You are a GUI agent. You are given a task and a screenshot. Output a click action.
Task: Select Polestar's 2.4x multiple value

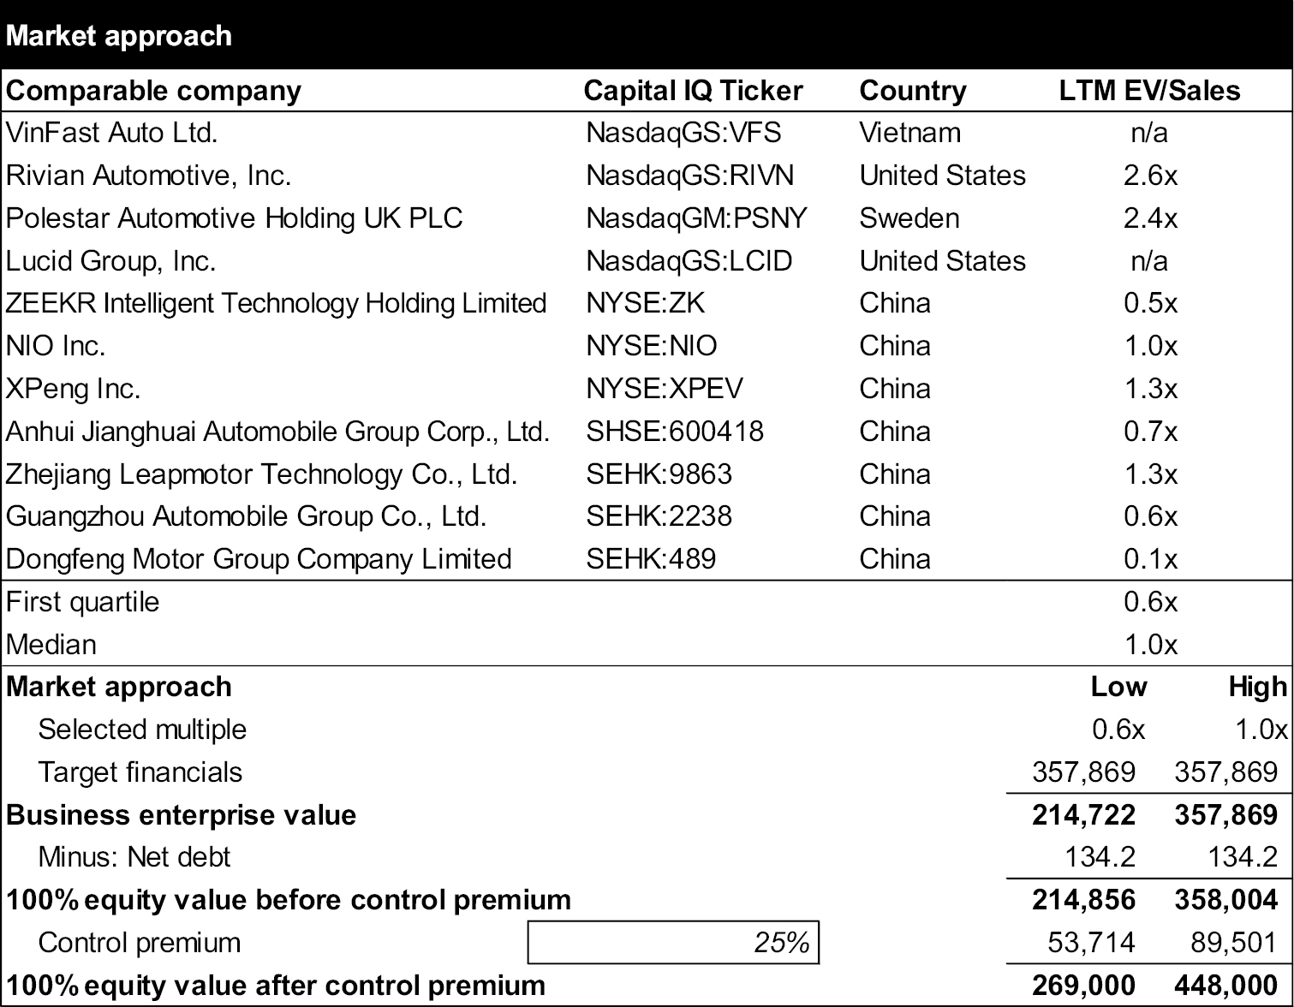[1150, 218]
